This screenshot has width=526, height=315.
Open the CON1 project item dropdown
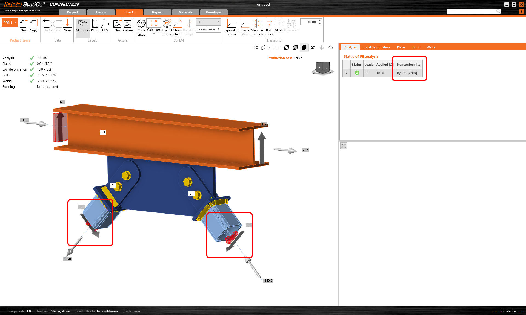pyautogui.click(x=16, y=23)
